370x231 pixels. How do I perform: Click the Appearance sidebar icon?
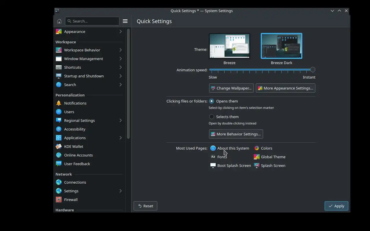click(59, 31)
